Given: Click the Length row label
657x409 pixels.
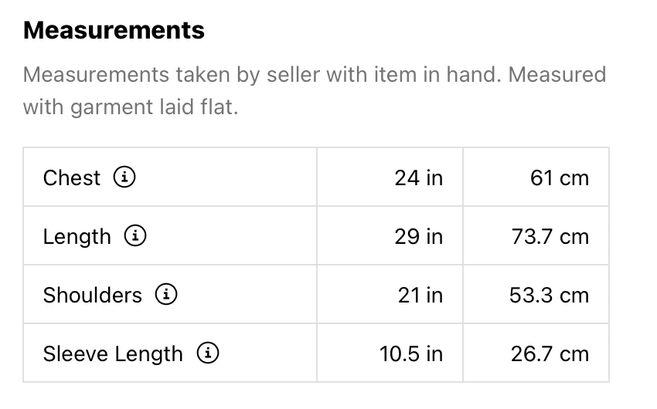Looking at the screenshot, I should pos(77,237).
